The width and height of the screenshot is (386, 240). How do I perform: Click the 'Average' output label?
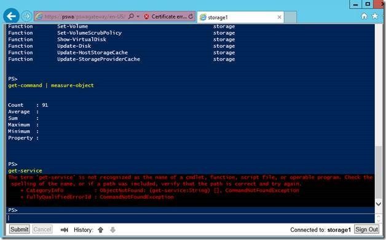(x=19, y=112)
